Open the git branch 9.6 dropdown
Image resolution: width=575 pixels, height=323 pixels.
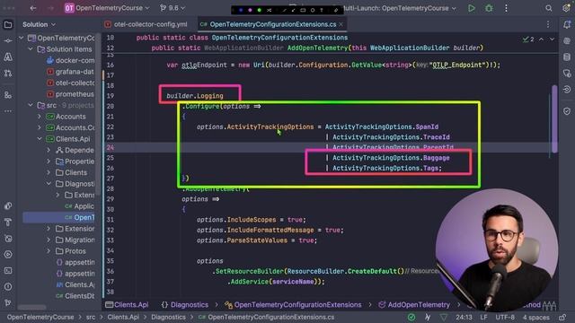pyautogui.click(x=172, y=8)
